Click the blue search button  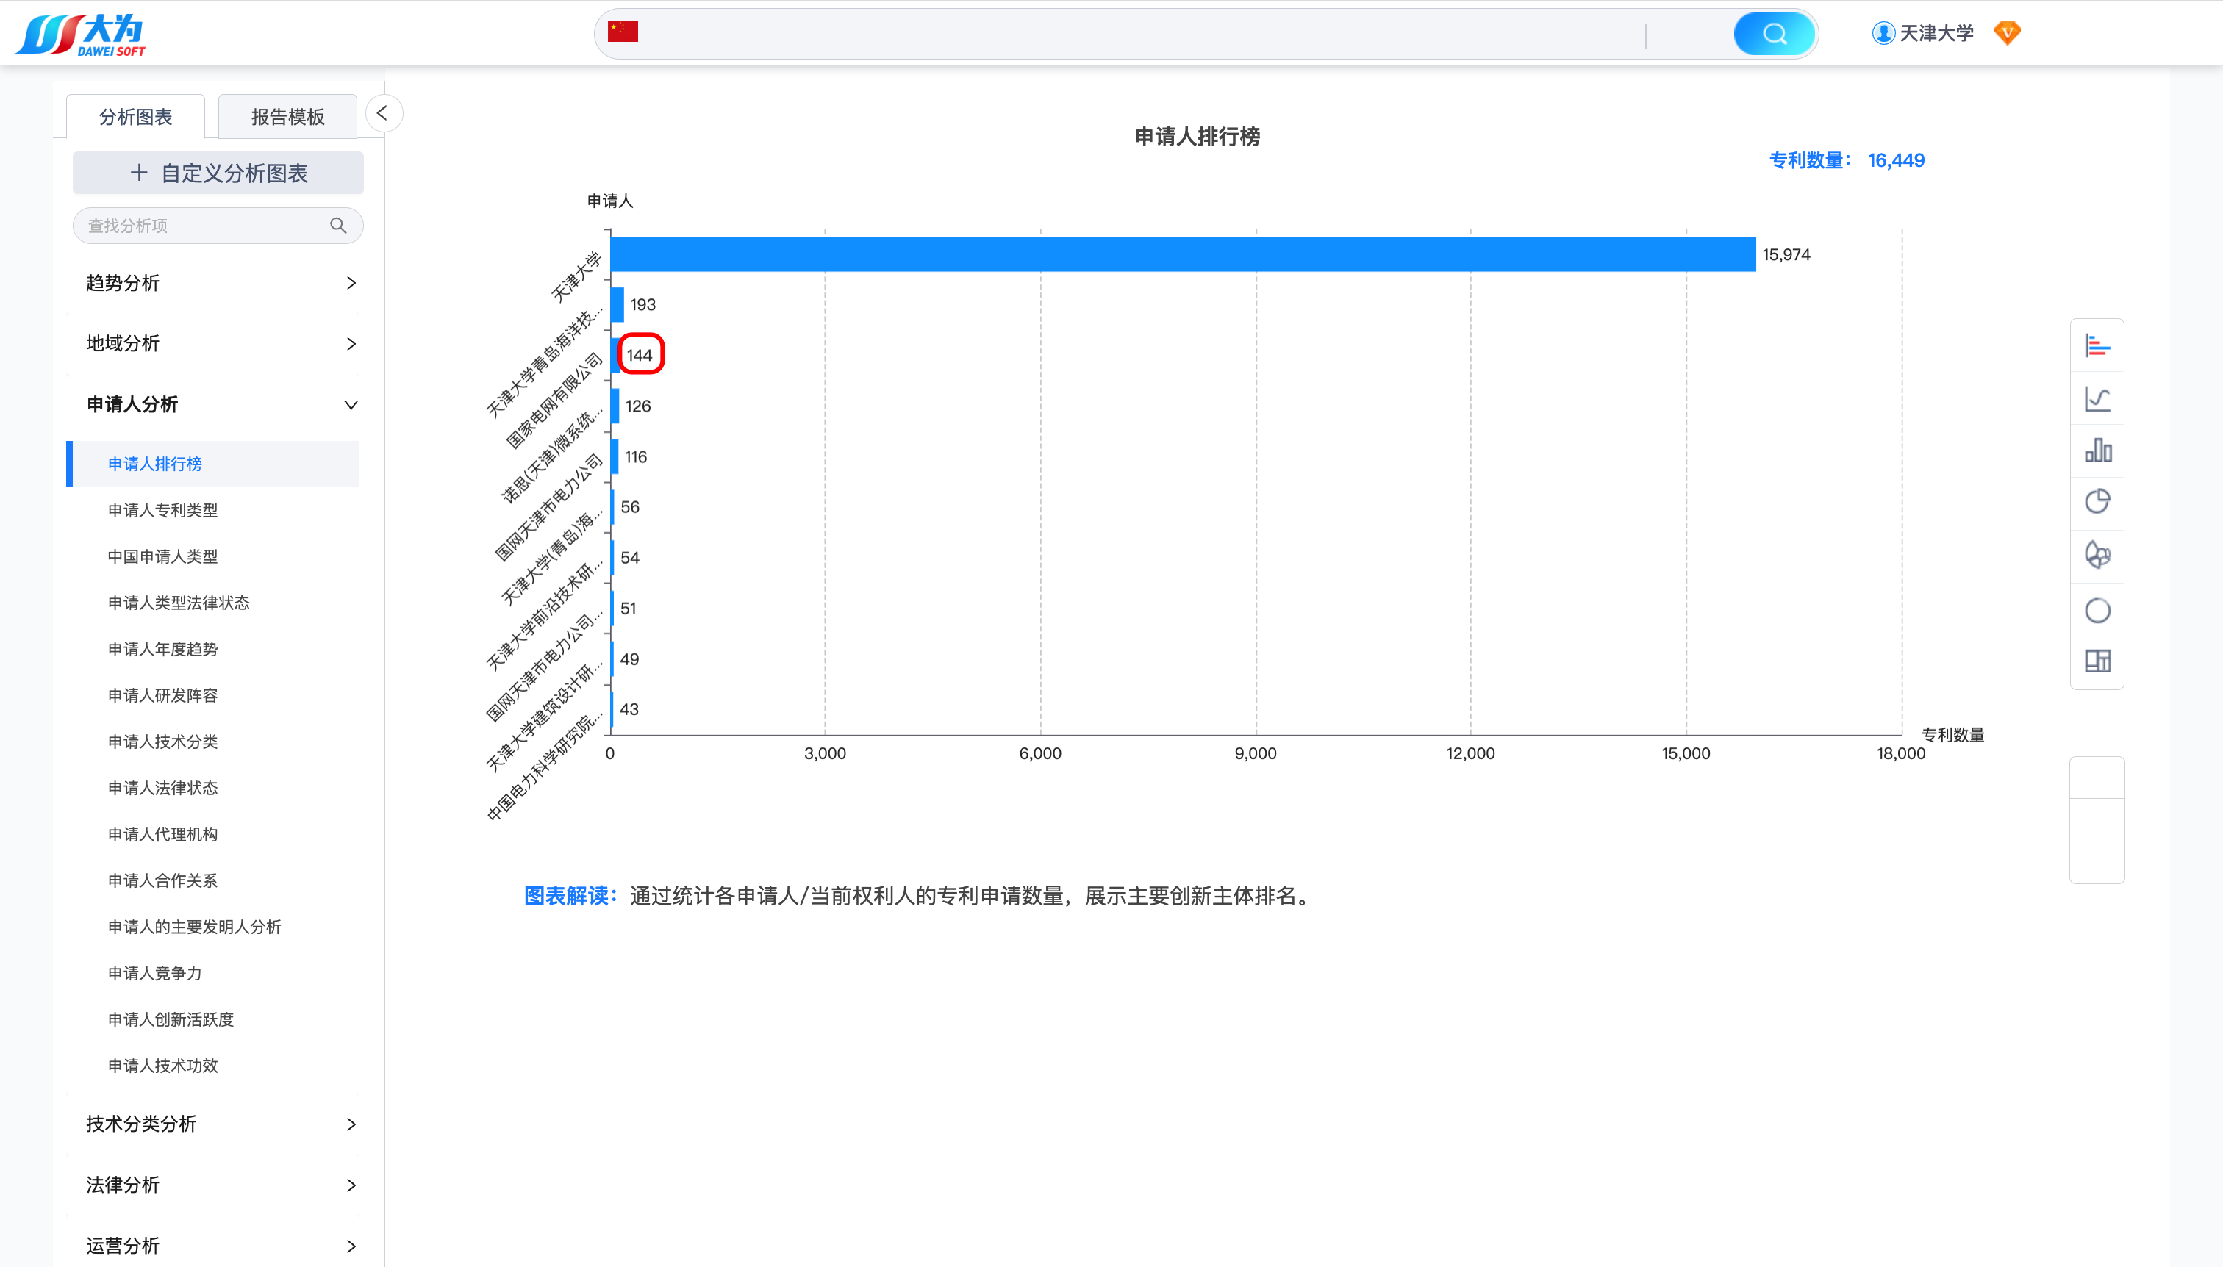1773,33
